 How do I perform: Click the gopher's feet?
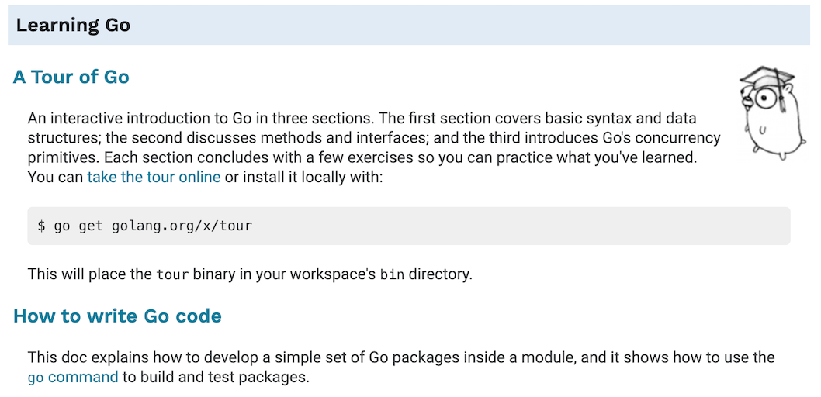(770, 154)
